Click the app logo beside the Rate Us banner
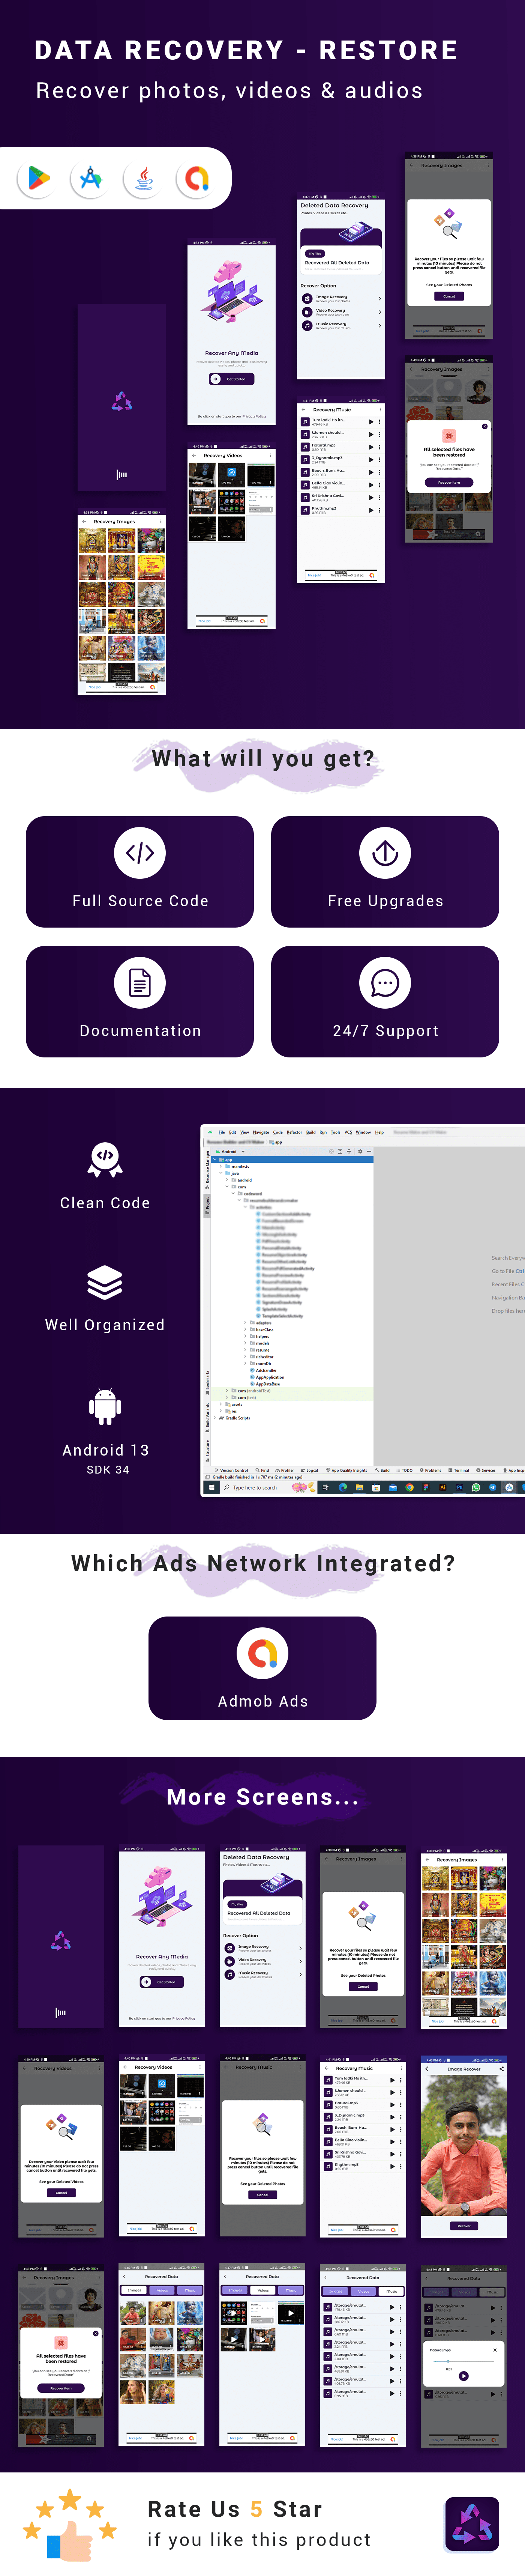 pyautogui.click(x=472, y=2524)
